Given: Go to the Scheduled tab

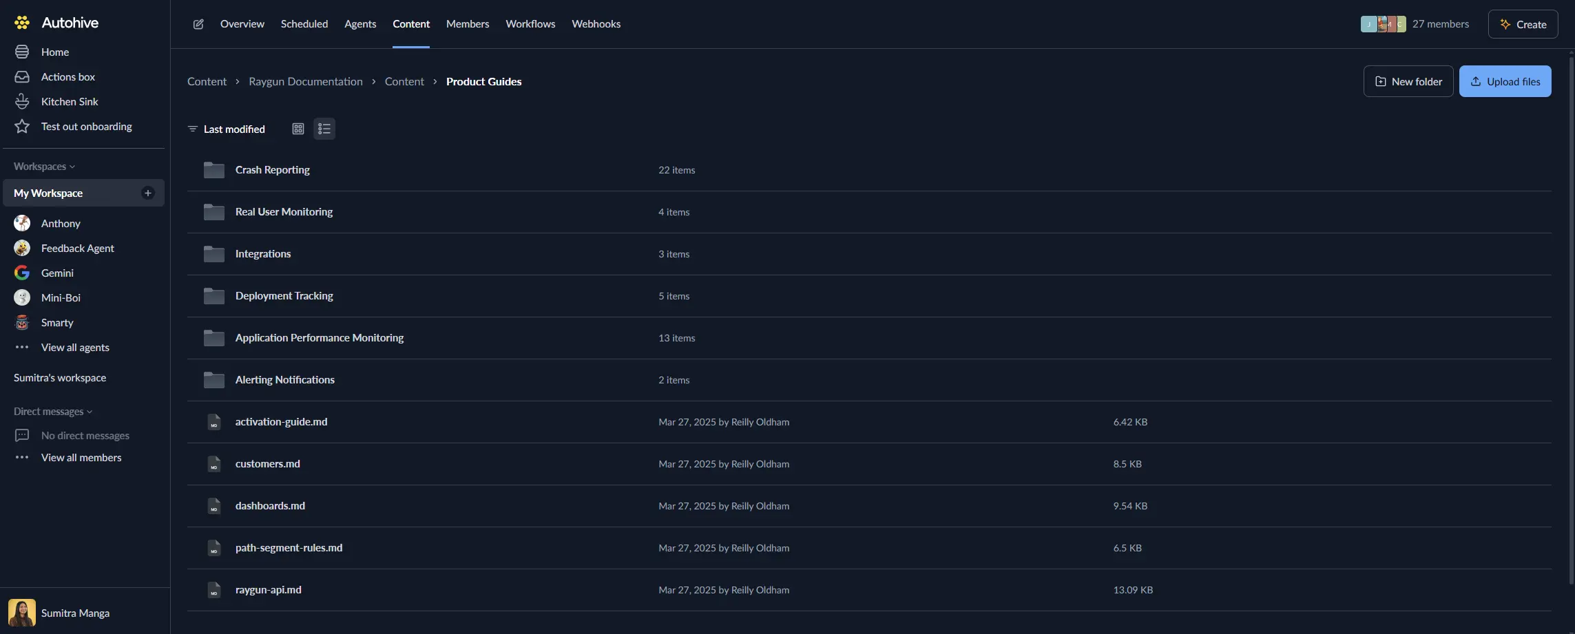Looking at the screenshot, I should (x=304, y=24).
